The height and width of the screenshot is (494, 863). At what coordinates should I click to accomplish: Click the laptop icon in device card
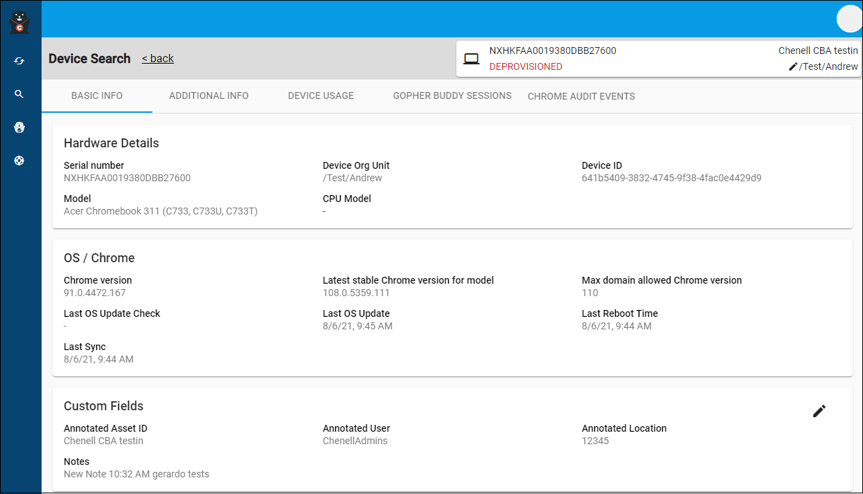[472, 59]
